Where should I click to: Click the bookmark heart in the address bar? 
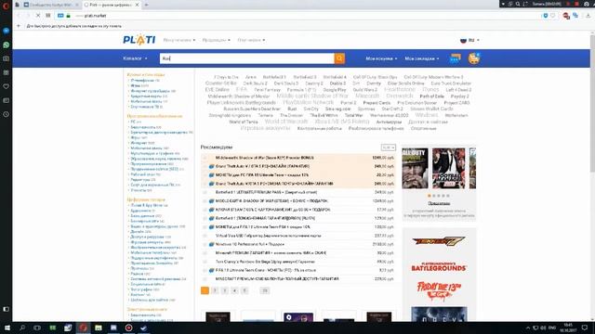[553, 16]
